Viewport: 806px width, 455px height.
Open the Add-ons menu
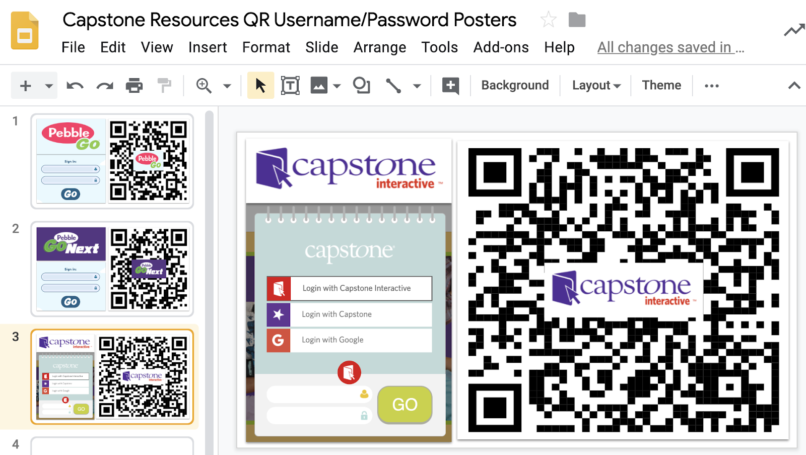point(501,47)
